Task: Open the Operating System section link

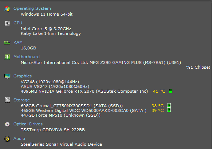Action: coord(32,8)
